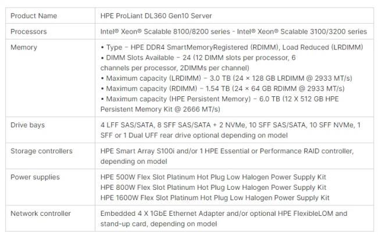Click the Storage controllers row label
378x235 pixels.
click(41, 151)
